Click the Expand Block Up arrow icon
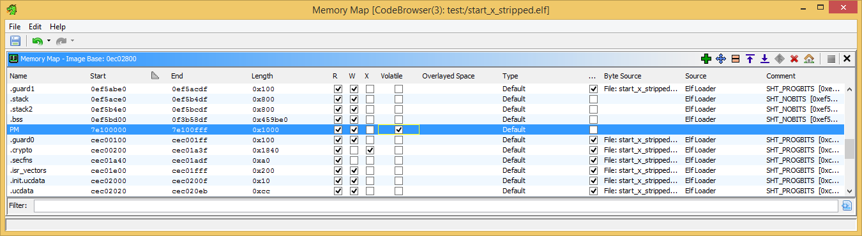Image resolution: width=862 pixels, height=236 pixels. (750, 59)
